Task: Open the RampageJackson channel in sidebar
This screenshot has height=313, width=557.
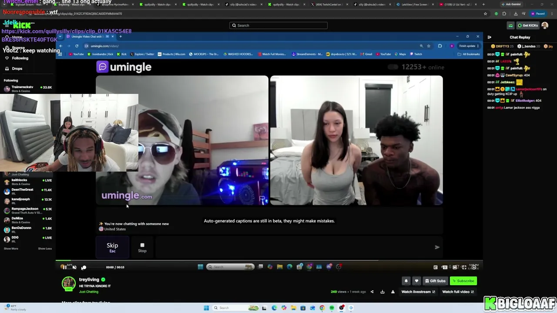Action: click(x=27, y=210)
